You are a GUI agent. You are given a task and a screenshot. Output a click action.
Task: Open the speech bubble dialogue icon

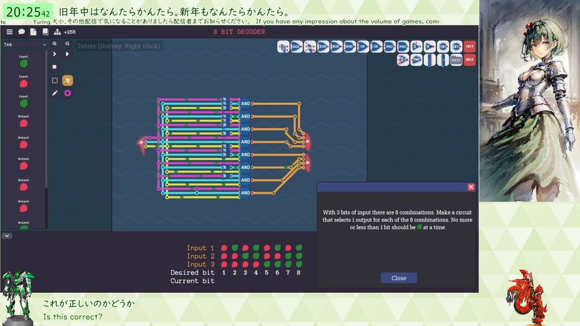click(x=21, y=32)
